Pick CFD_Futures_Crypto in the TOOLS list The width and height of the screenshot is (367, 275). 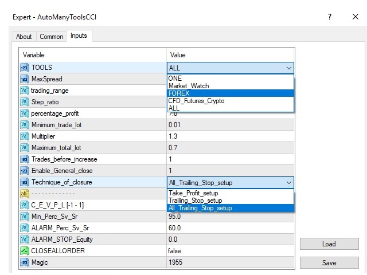click(231, 101)
